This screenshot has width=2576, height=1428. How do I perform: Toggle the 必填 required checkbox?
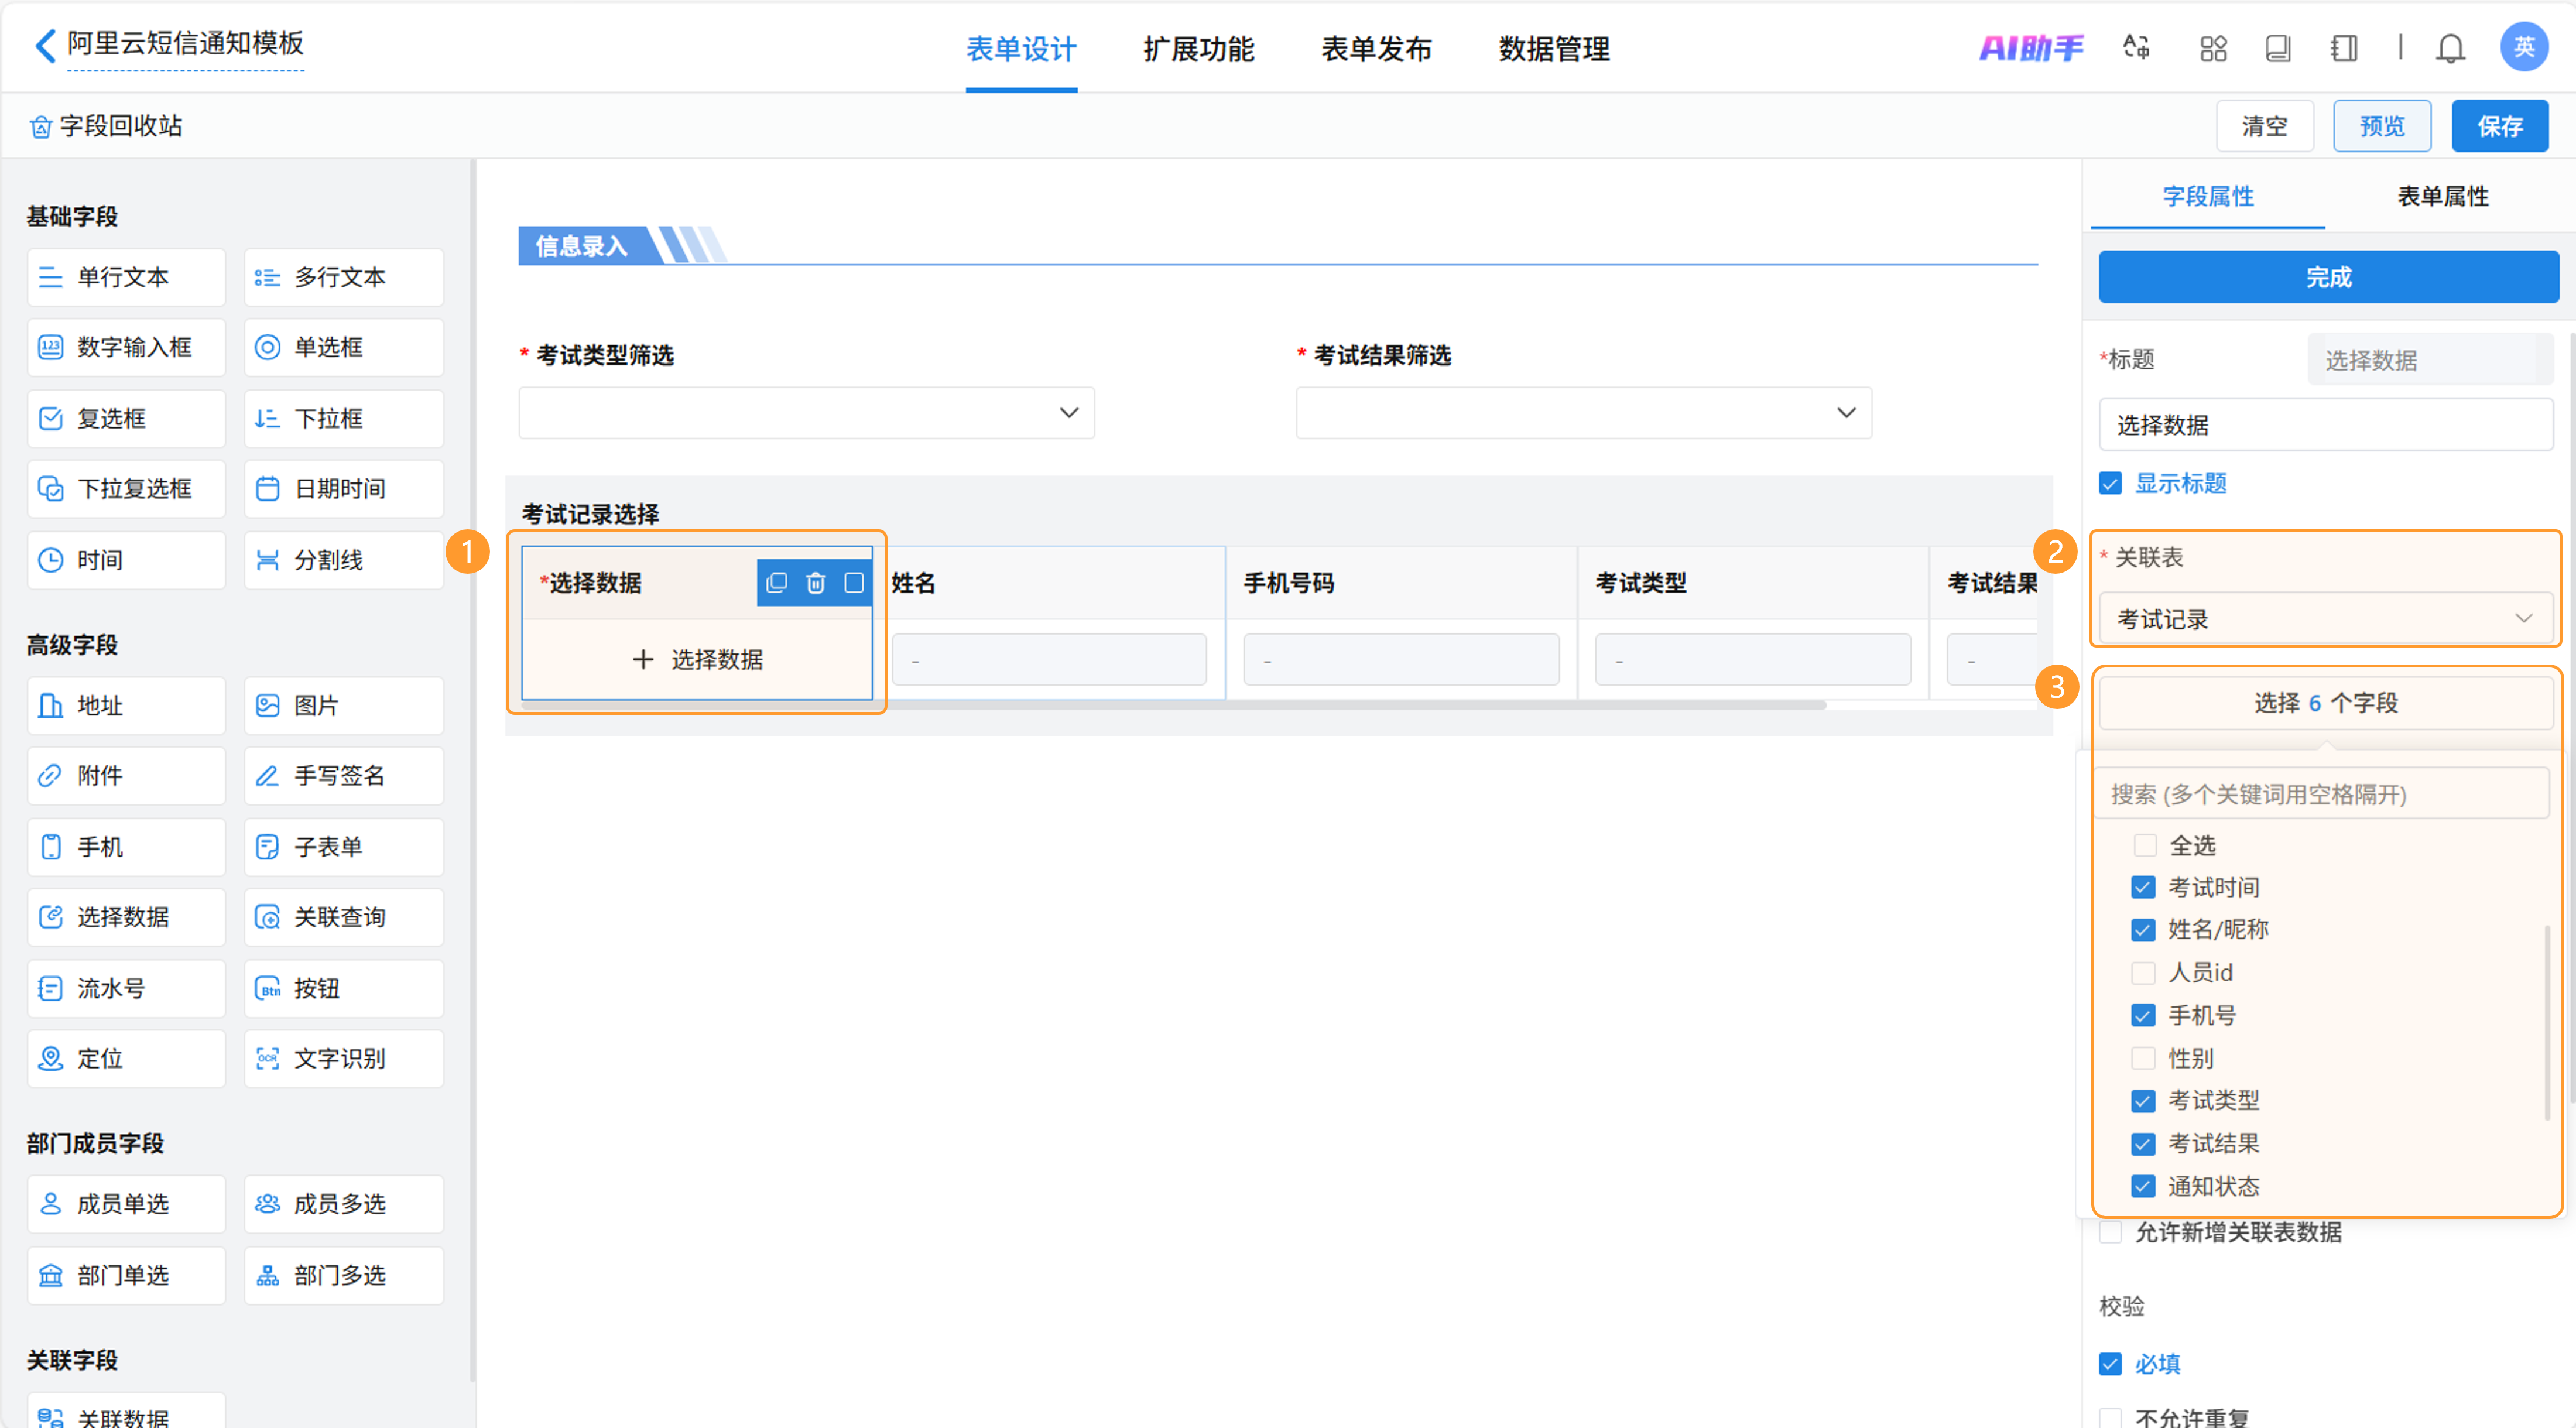[x=2110, y=1364]
